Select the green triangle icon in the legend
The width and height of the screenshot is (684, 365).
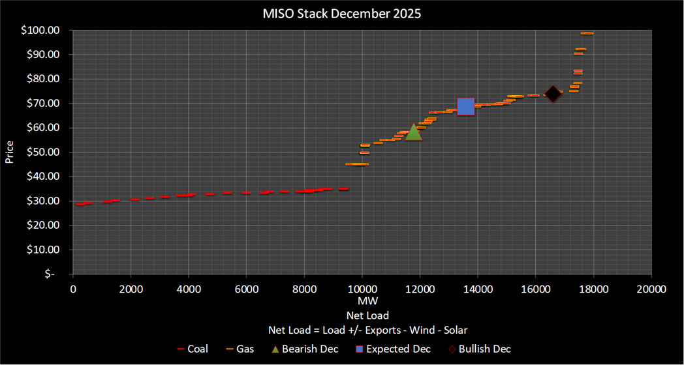click(273, 349)
